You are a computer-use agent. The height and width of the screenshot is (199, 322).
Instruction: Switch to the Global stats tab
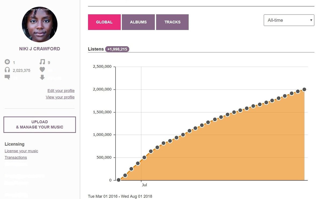pyautogui.click(x=104, y=22)
